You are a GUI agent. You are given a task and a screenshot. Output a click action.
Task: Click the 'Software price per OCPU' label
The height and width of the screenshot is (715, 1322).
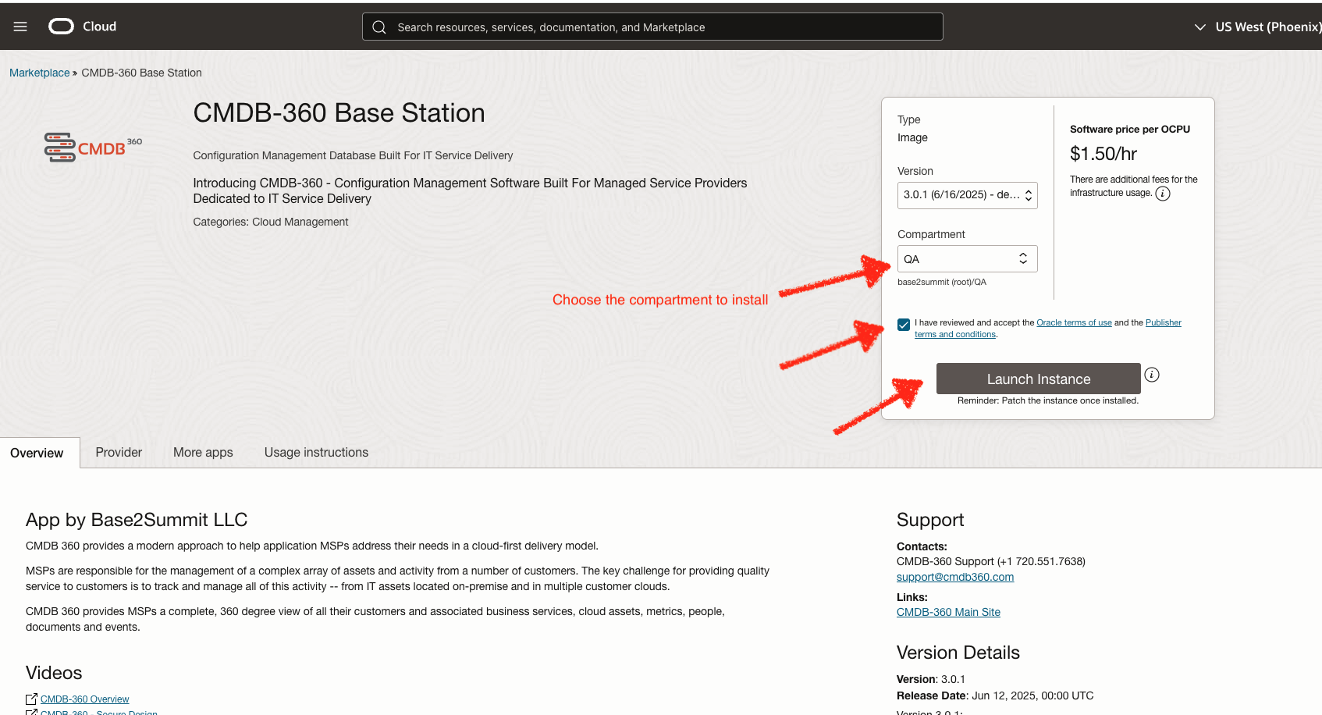[1130, 130]
